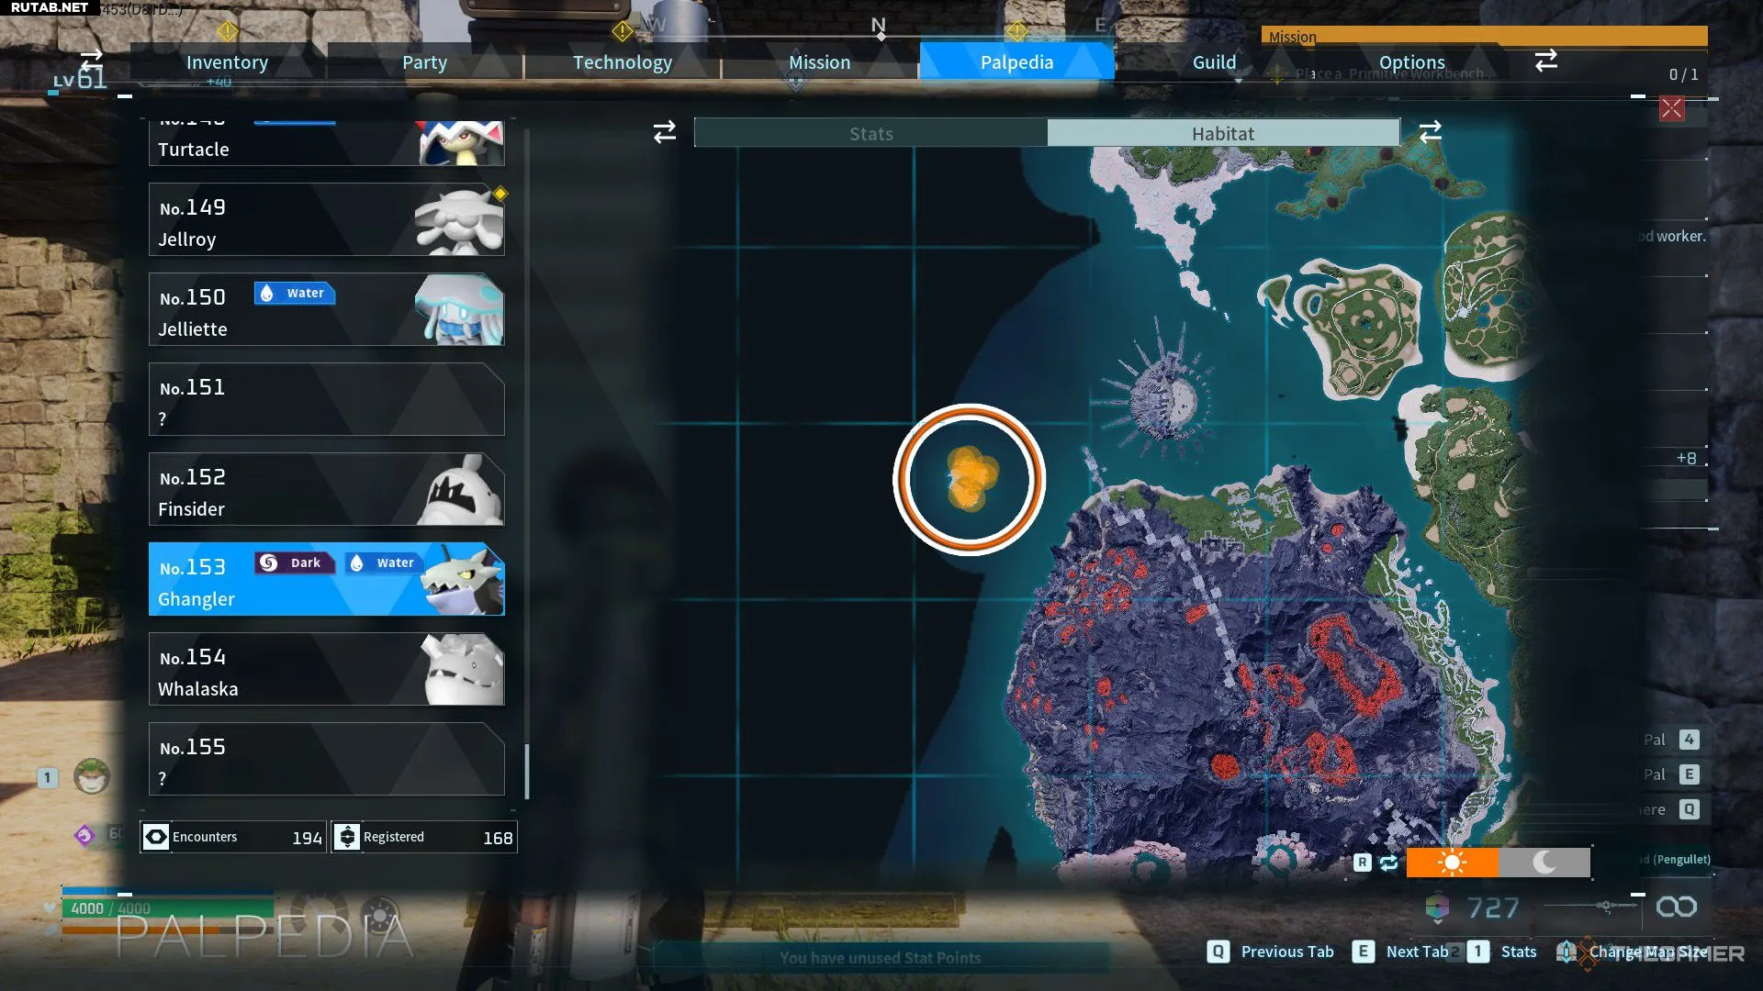This screenshot has height=991, width=1763.
Task: Select No.150 Jelliette entry
Action: pos(327,309)
